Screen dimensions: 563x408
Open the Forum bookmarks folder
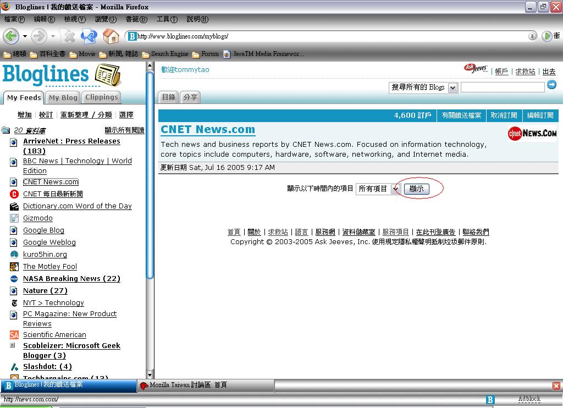206,54
